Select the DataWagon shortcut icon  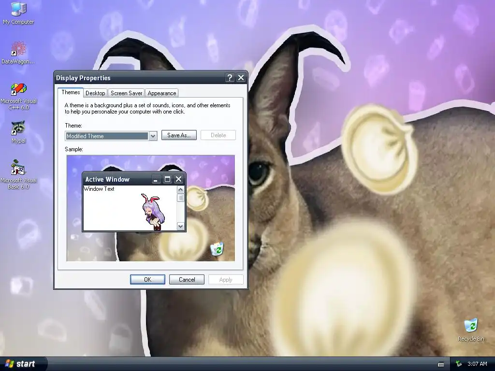tap(18, 52)
